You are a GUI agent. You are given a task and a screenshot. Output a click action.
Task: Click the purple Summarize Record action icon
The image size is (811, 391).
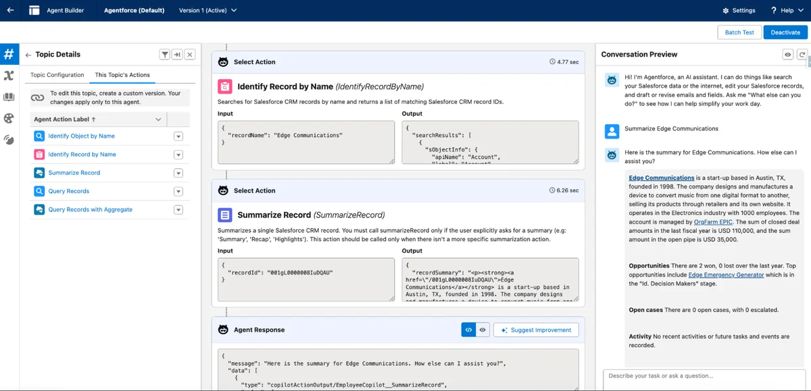225,215
